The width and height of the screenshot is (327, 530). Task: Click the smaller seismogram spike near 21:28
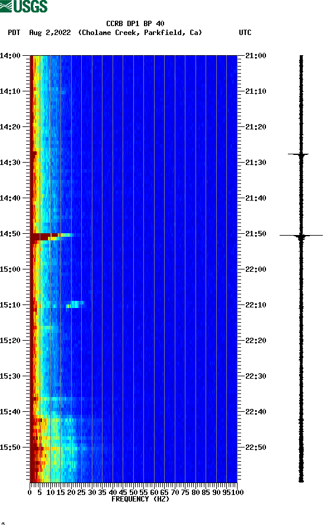point(299,154)
